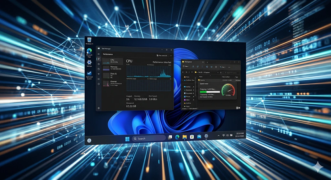Select Memory entry in the performance list

[x=113, y=68]
